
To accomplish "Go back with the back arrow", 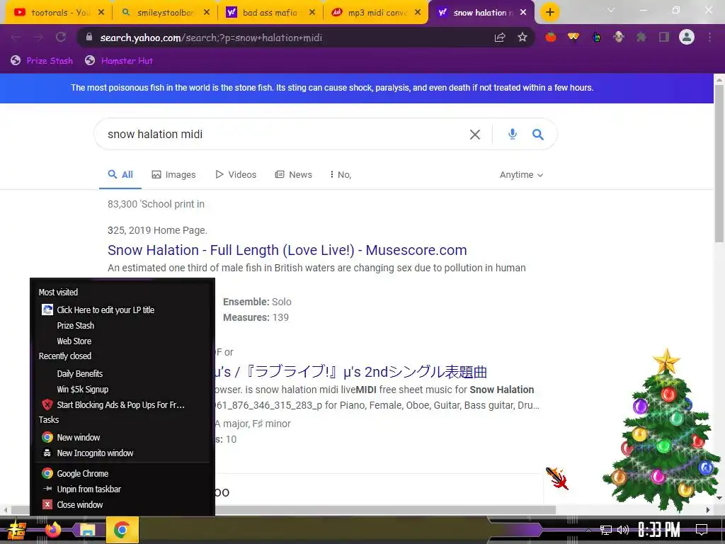I will pyautogui.click(x=16, y=38).
